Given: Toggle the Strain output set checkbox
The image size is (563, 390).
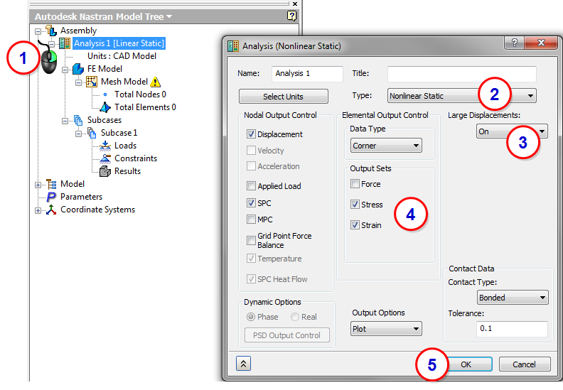Looking at the screenshot, I should (x=355, y=225).
